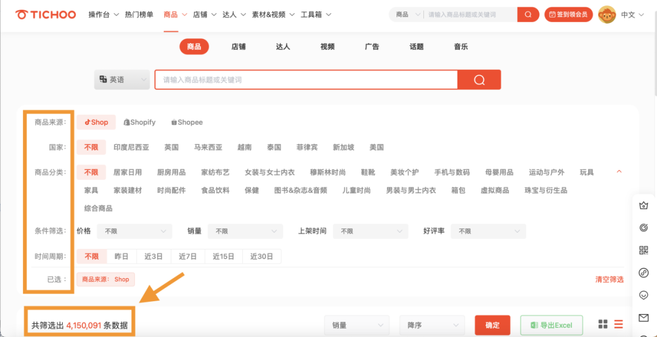The image size is (657, 337).
Task: Switch to the 广告 search tab
Action: pos(372,47)
